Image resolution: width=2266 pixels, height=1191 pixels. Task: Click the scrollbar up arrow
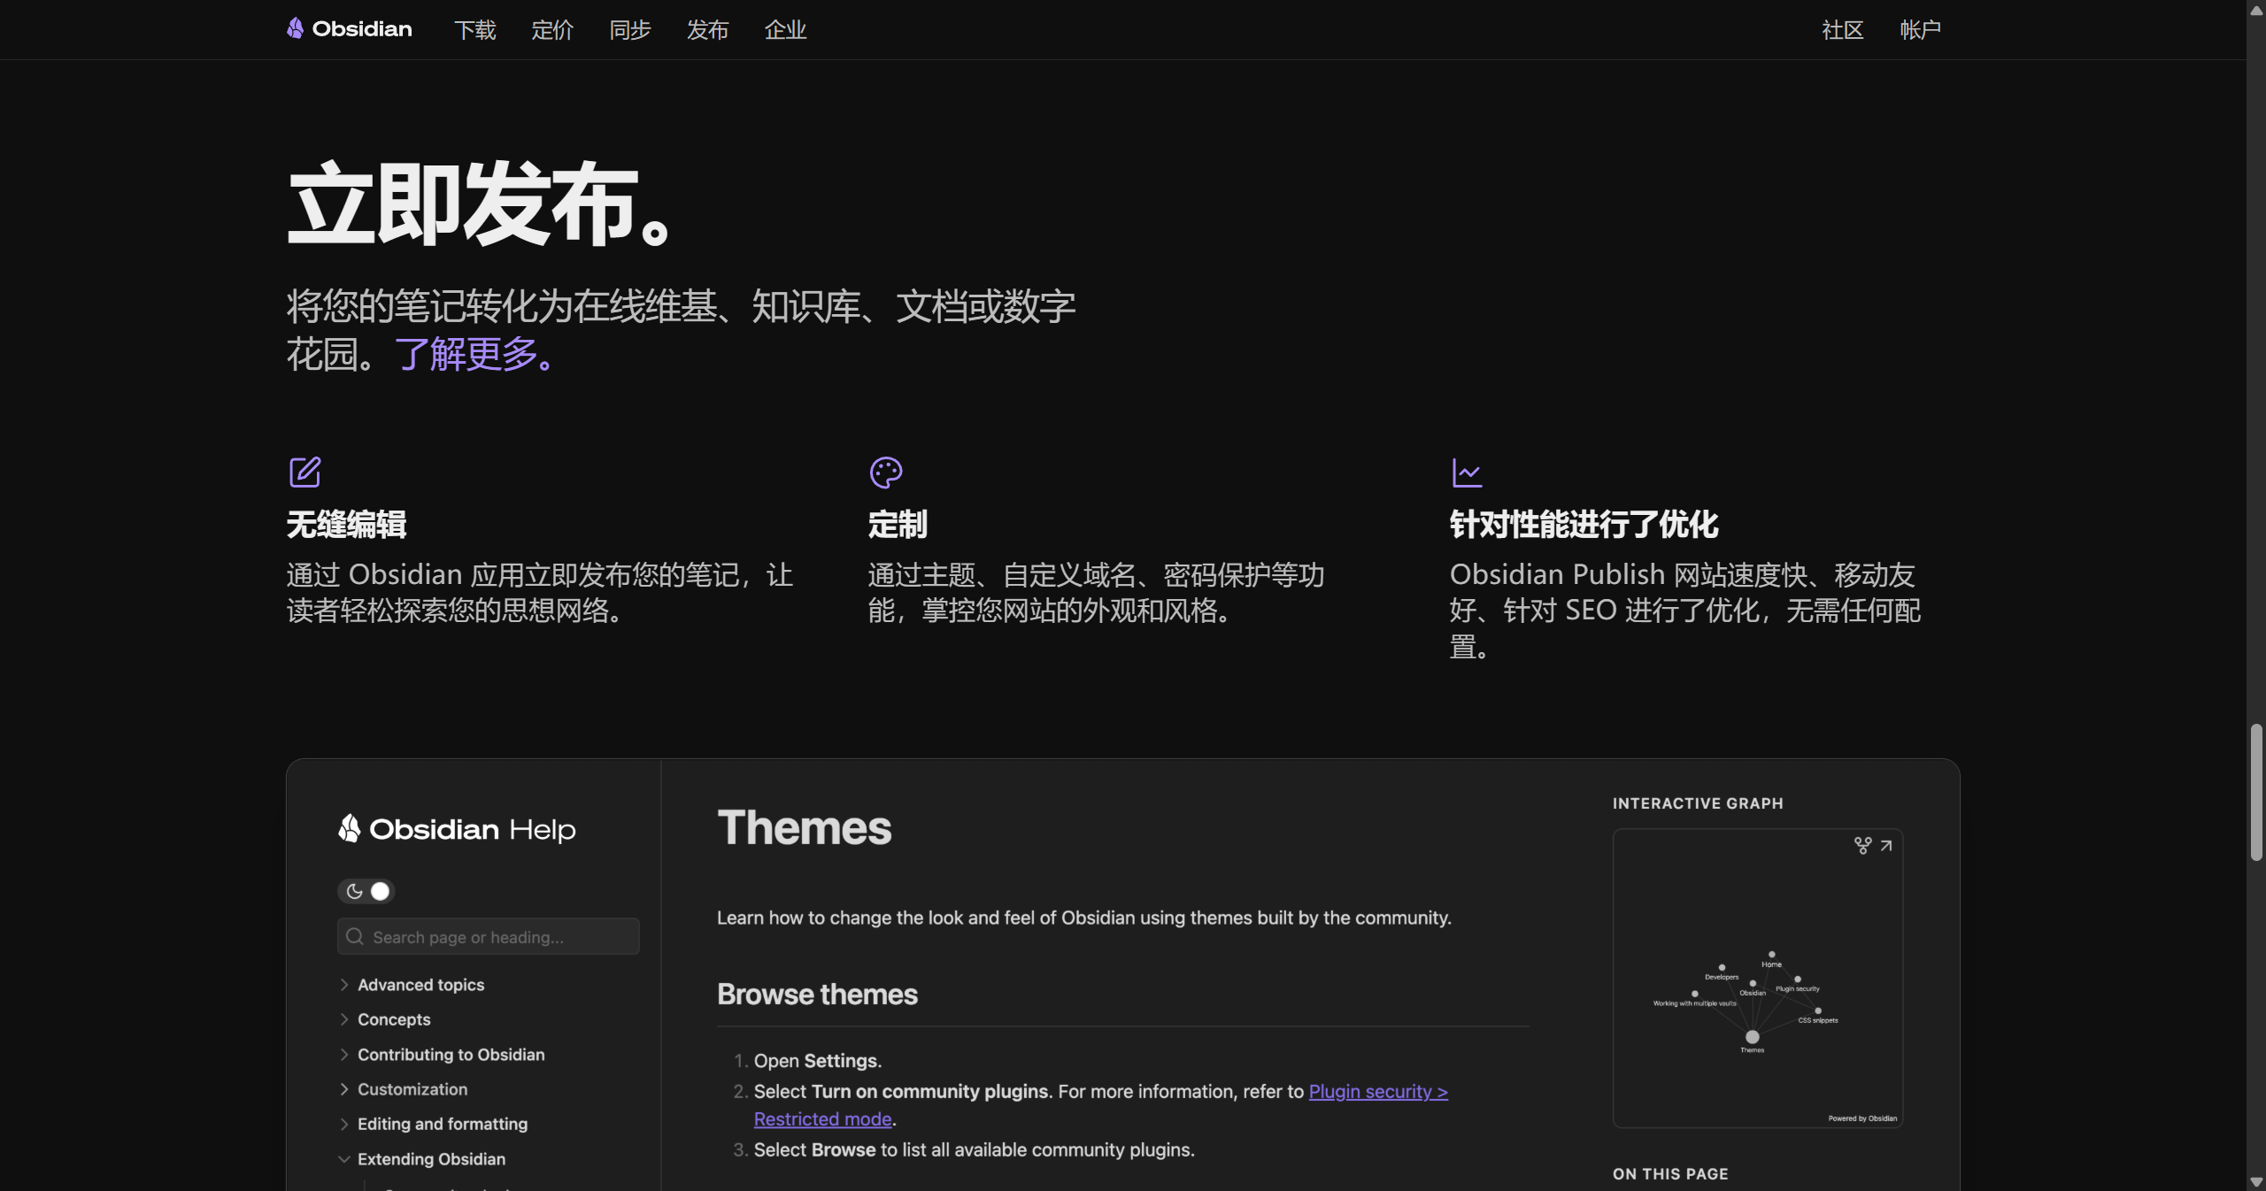pyautogui.click(x=2256, y=9)
